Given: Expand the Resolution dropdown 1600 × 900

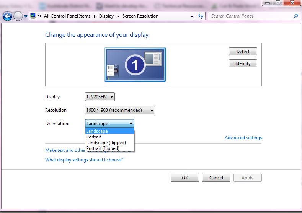Looking at the screenshot, I should coord(120,110).
